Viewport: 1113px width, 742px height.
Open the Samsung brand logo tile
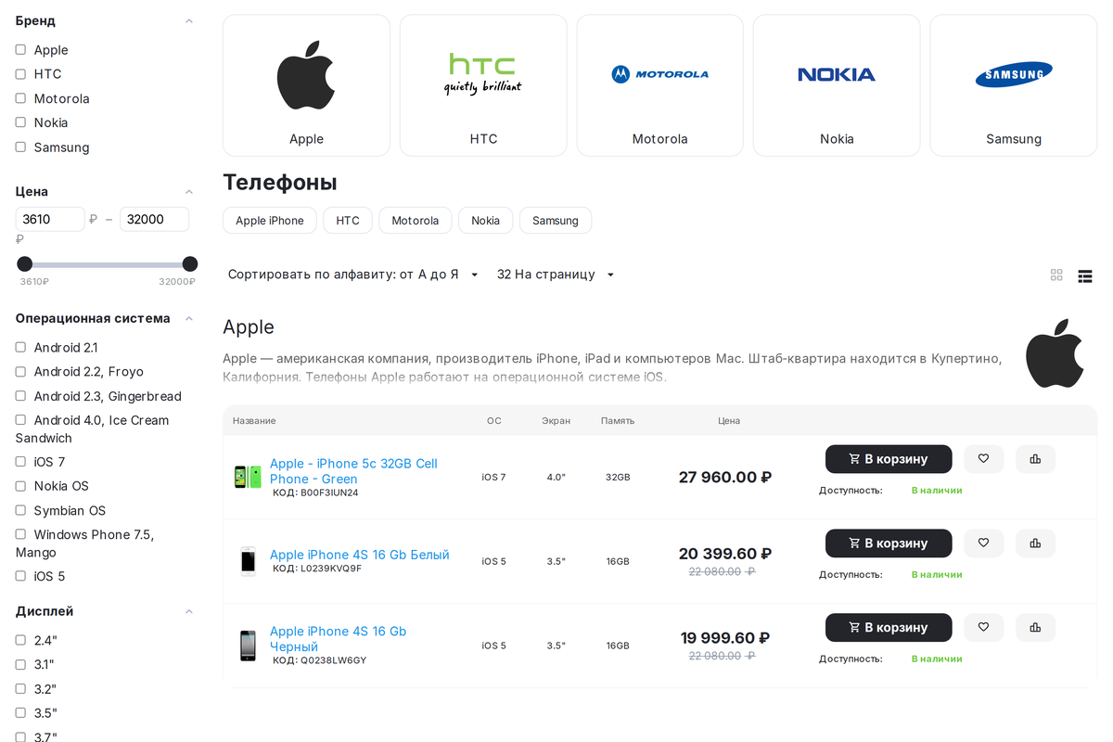(x=1014, y=85)
